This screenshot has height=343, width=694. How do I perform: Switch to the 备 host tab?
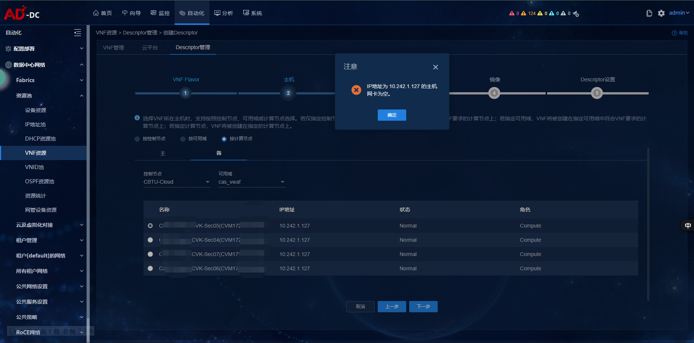pos(219,153)
